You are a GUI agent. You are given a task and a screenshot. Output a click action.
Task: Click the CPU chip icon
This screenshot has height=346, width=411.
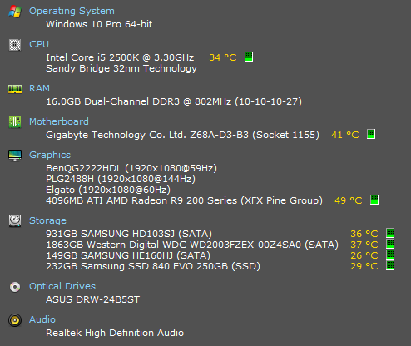point(15,45)
